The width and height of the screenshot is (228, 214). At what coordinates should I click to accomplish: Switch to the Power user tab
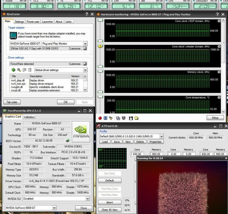coord(33,22)
